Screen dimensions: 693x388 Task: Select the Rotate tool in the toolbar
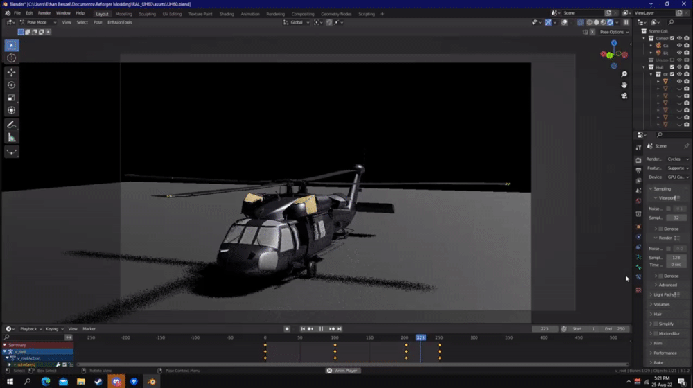(12, 85)
